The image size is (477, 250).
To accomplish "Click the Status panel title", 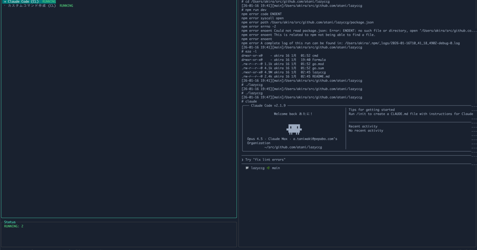I will pos(10,222).
